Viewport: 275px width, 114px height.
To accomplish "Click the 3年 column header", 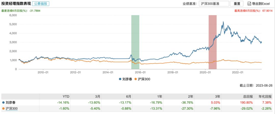I will tap(219, 96).
